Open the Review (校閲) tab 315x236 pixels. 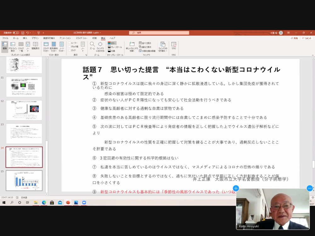(94, 38)
